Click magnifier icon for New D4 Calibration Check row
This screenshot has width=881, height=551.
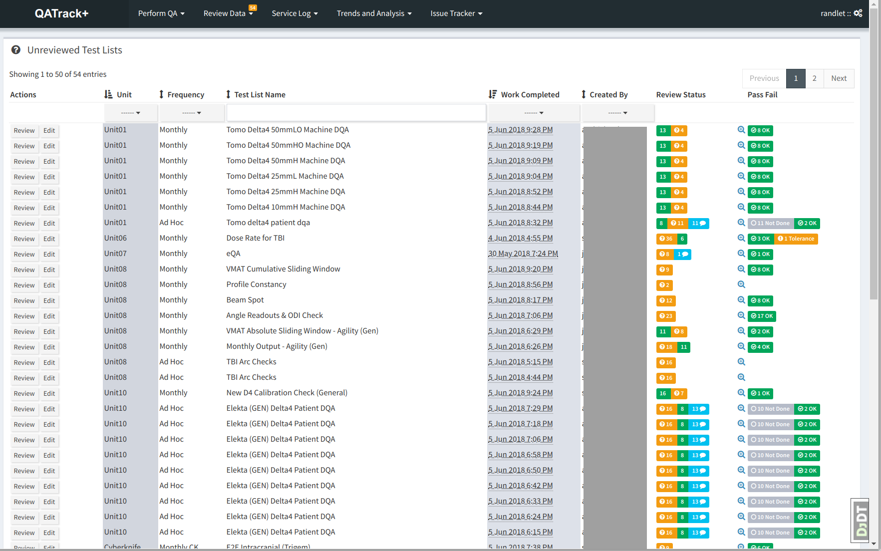pyautogui.click(x=741, y=393)
